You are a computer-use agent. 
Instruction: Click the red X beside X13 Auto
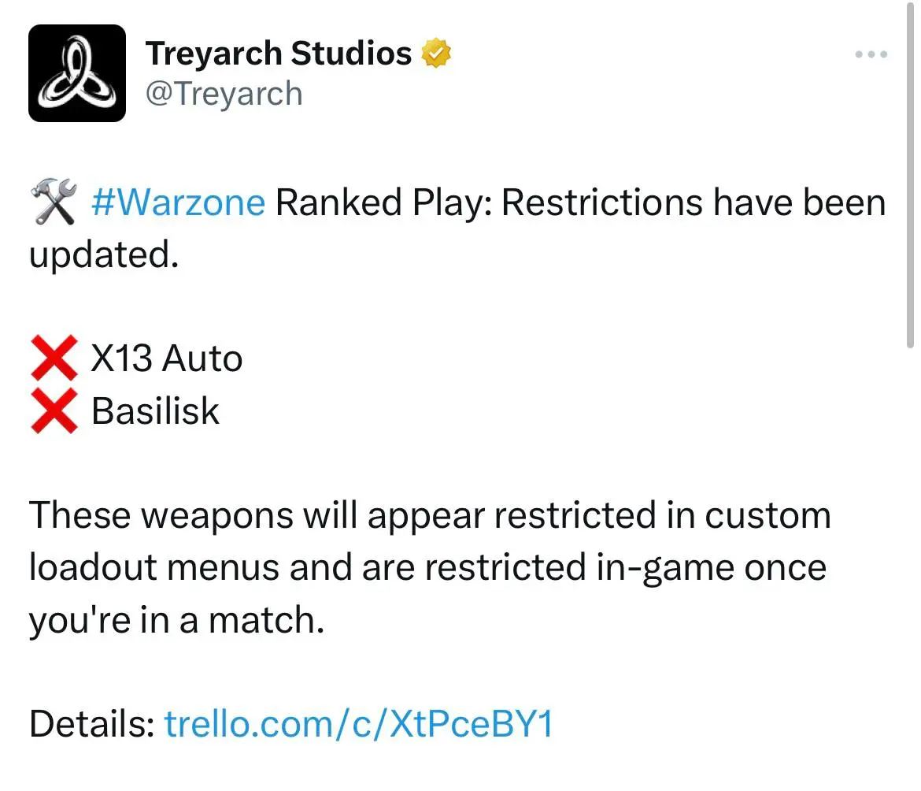click(x=54, y=358)
